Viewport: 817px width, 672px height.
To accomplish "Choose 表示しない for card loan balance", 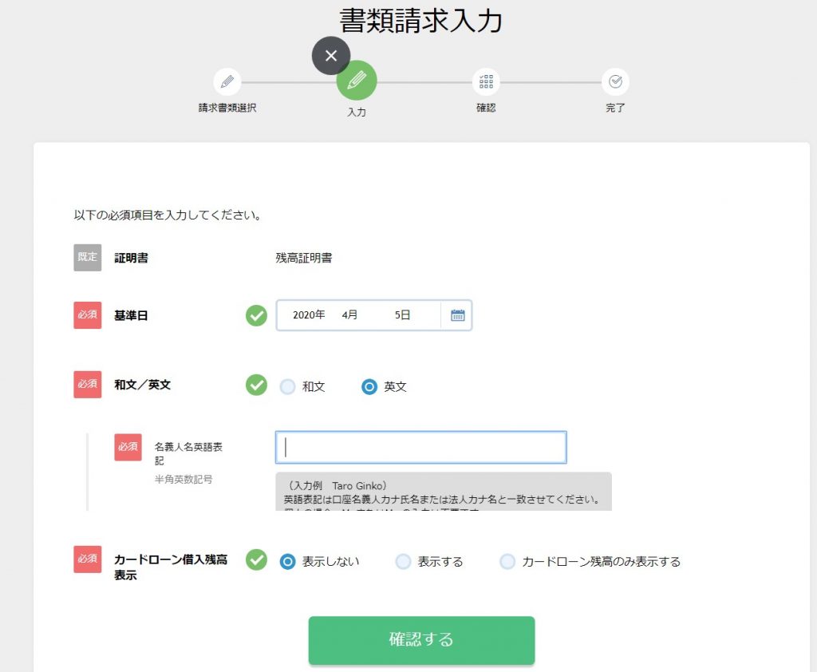I will click(x=288, y=562).
